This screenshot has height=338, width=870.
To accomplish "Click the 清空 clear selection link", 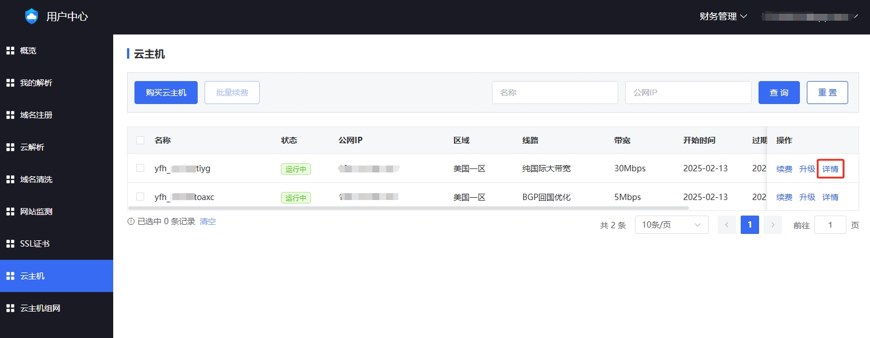I will 208,221.
